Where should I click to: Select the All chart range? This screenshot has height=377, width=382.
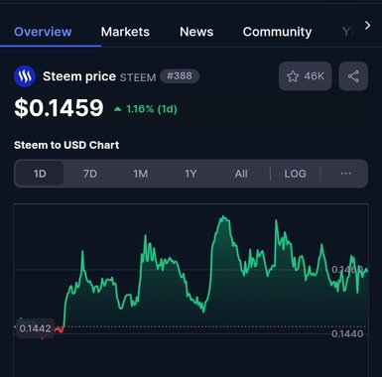pyautogui.click(x=241, y=174)
